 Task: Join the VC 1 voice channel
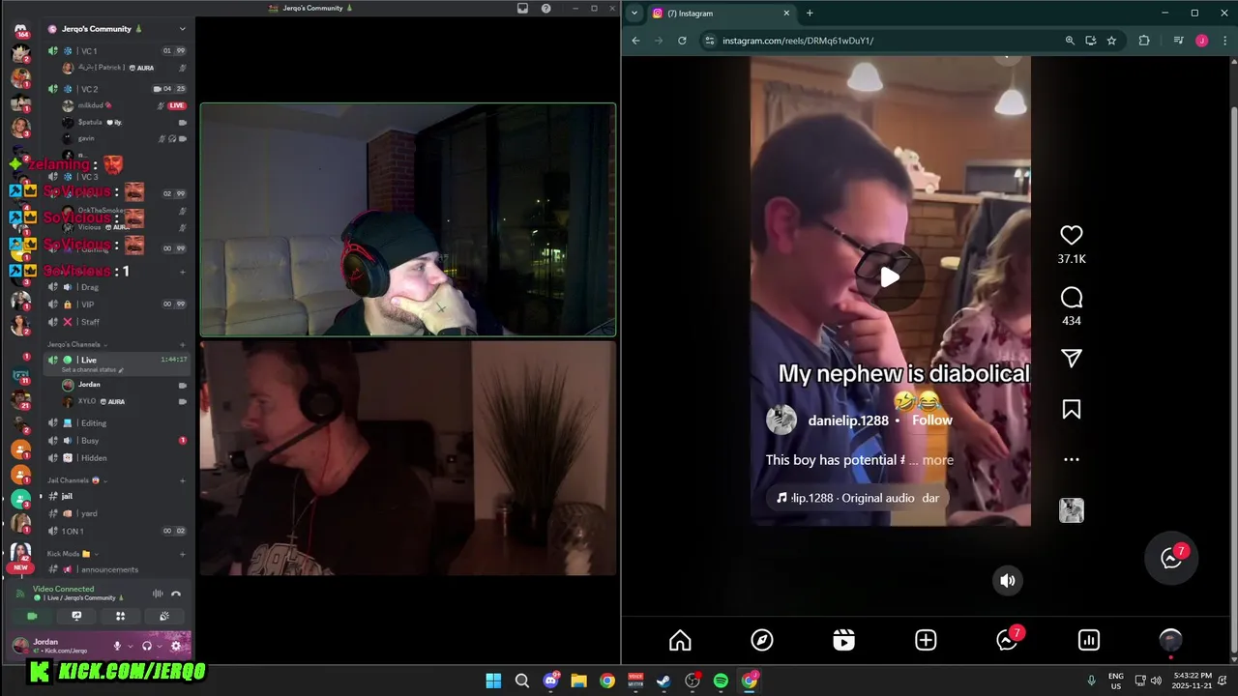pos(116,50)
